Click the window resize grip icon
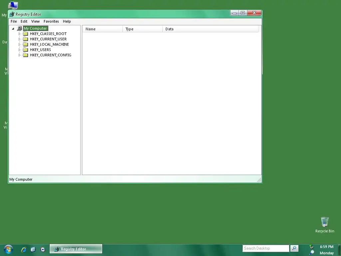 point(259,180)
